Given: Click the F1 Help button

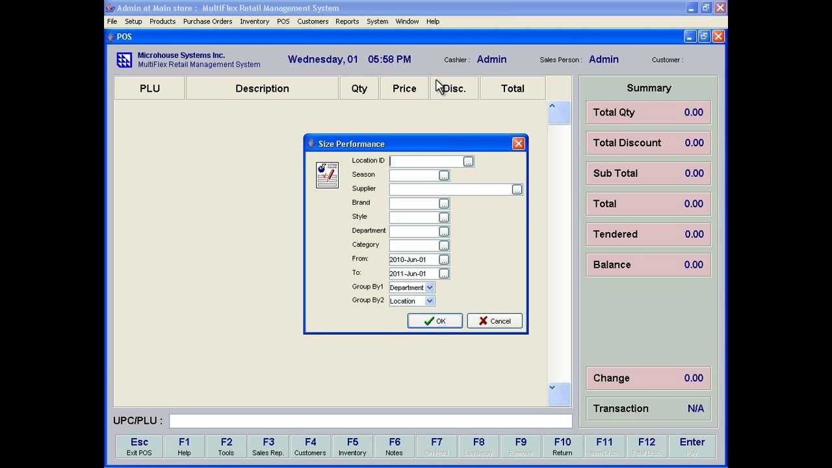Looking at the screenshot, I should tap(184, 447).
